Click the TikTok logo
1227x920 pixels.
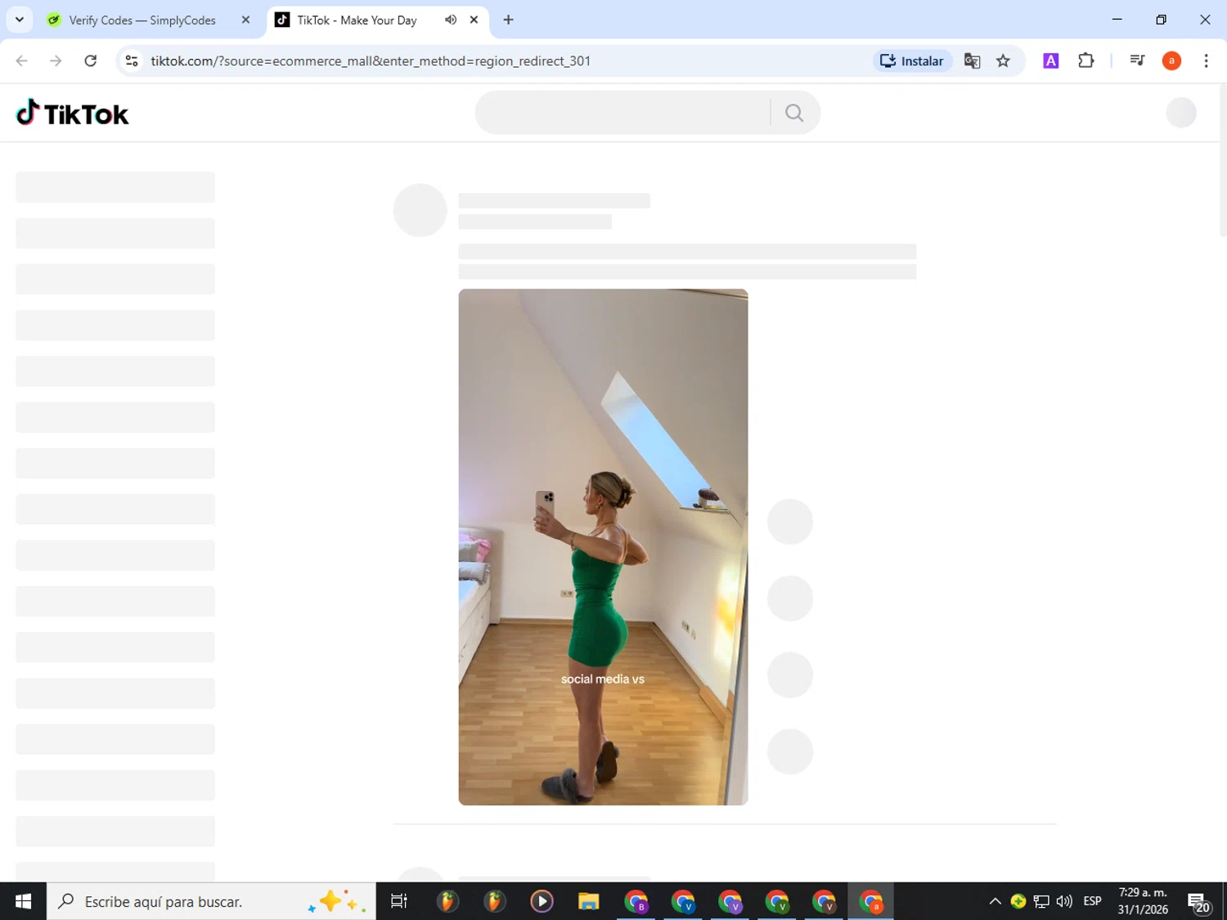73,113
